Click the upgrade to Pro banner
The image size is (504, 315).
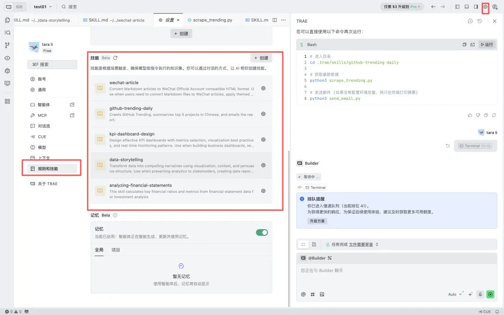[402, 7]
